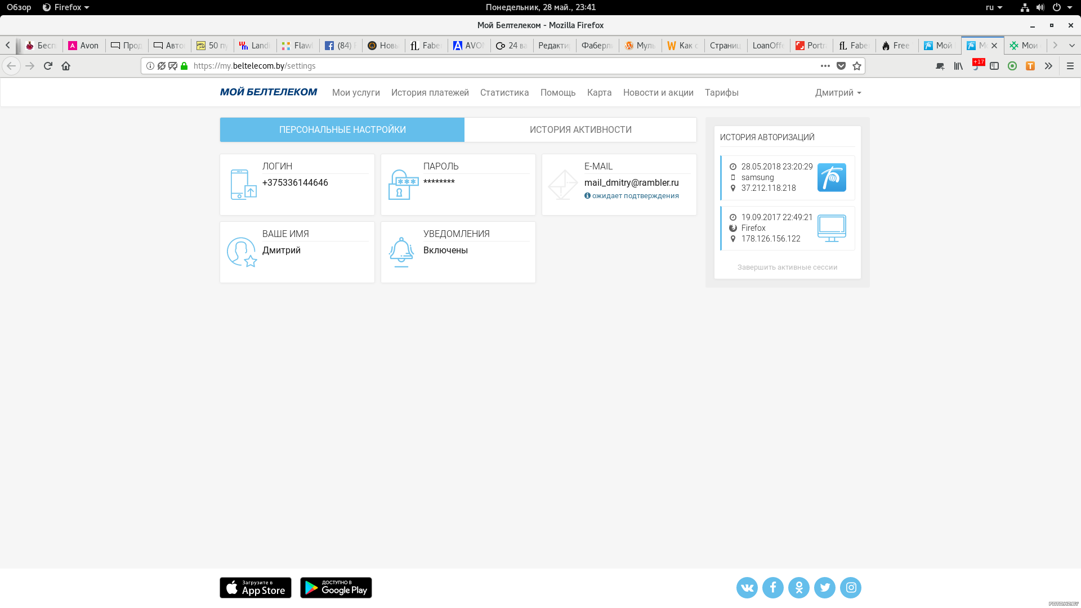The image size is (1081, 608).
Task: Open the Дмитрий user dropdown
Action: pos(838,92)
